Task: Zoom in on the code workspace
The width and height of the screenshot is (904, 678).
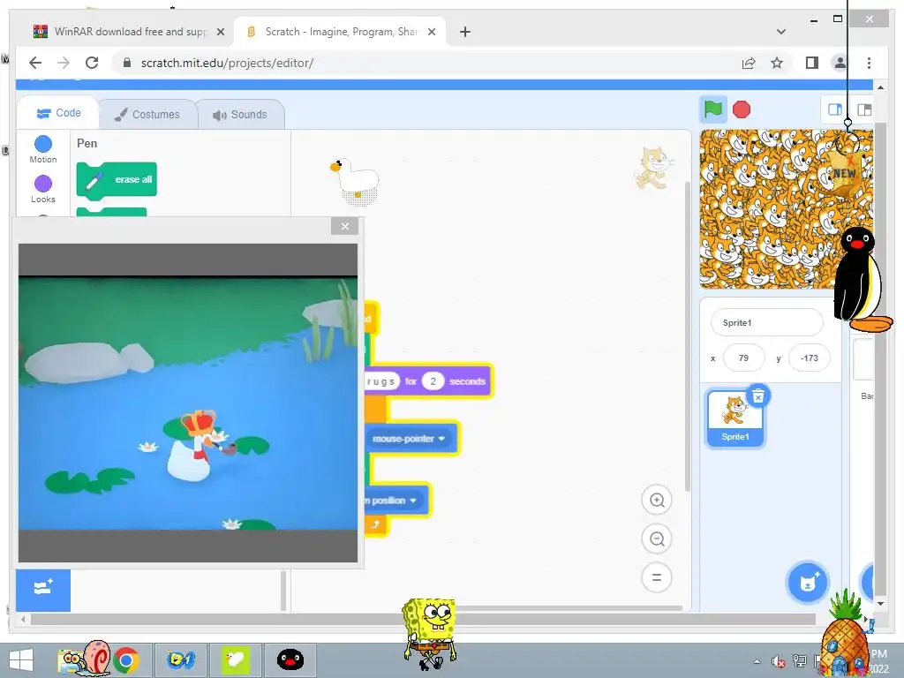Action: click(657, 500)
